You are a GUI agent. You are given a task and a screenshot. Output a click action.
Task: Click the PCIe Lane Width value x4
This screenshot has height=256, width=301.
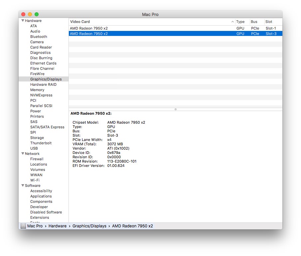point(109,140)
